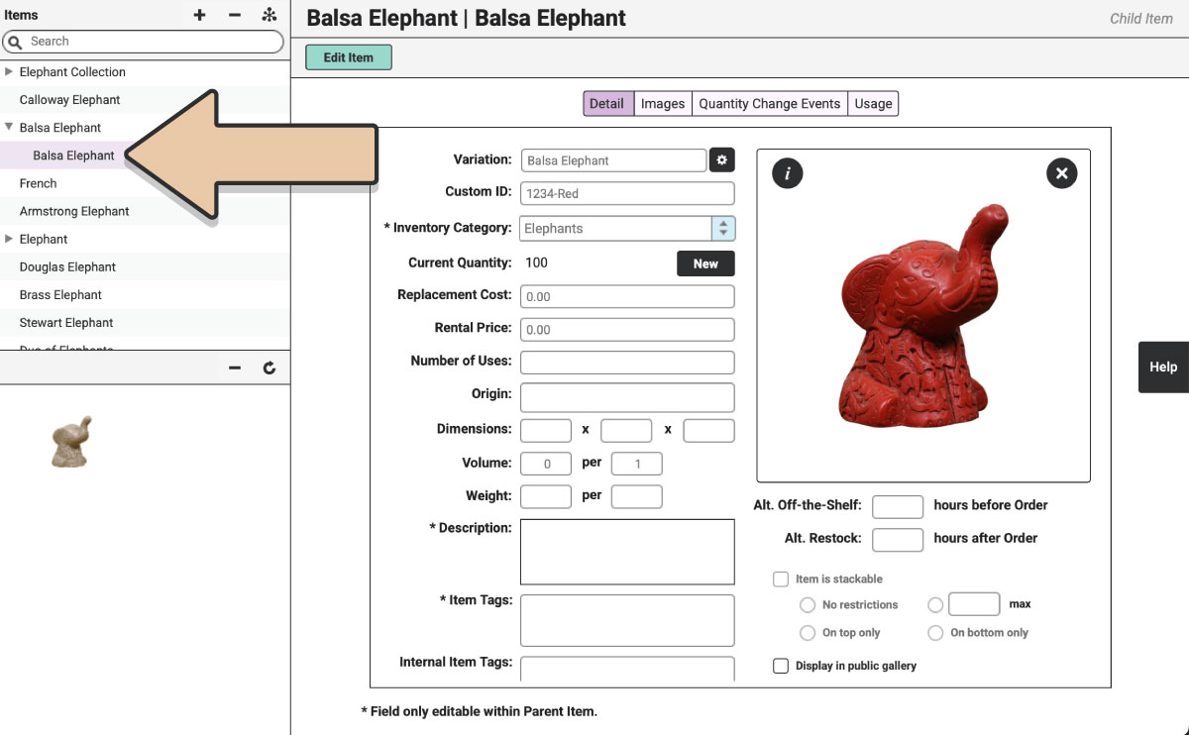Open the Quantity Change Events tab
This screenshot has height=735, width=1189.
[x=770, y=103]
